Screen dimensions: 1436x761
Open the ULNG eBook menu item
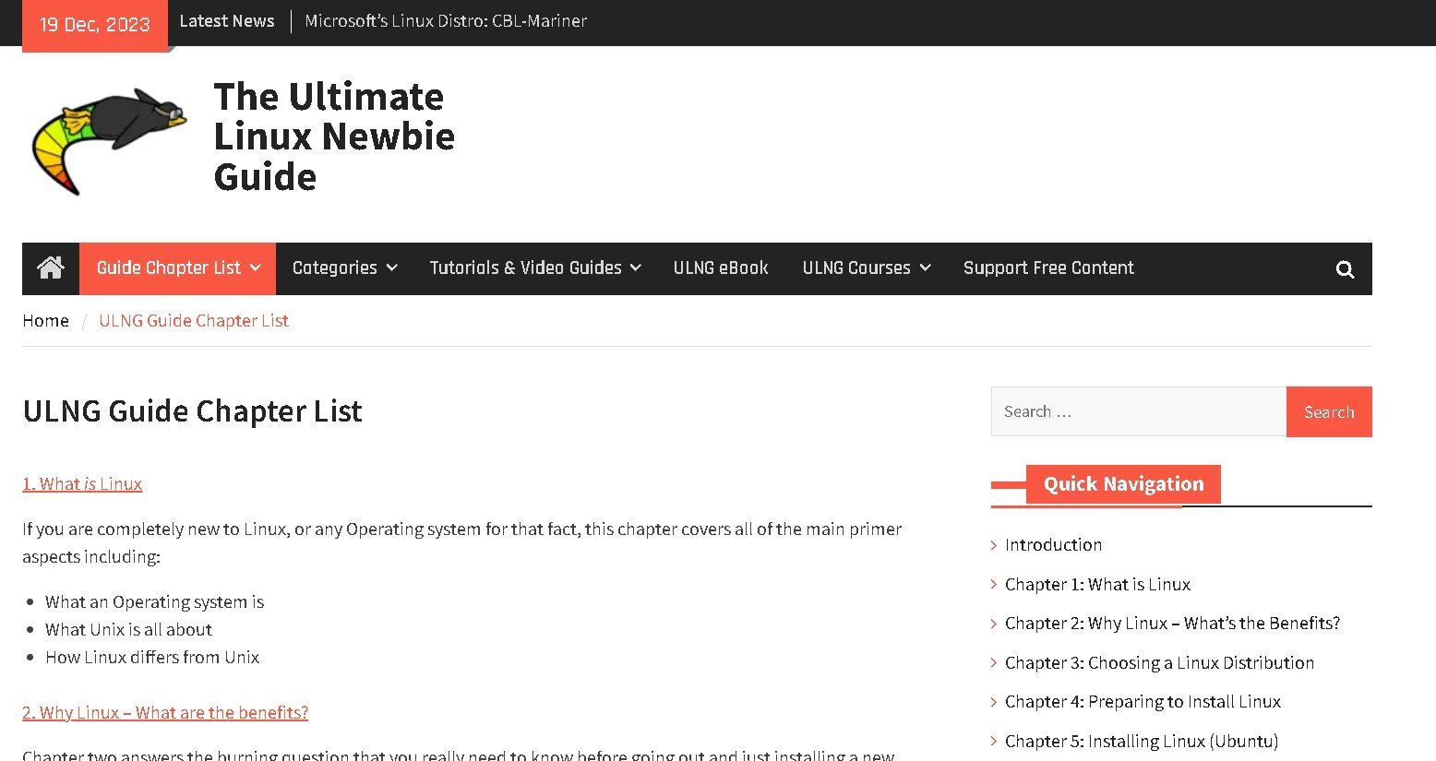click(721, 268)
